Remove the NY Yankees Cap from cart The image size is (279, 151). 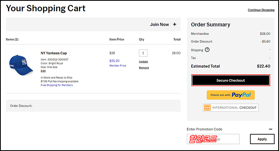[144, 68]
